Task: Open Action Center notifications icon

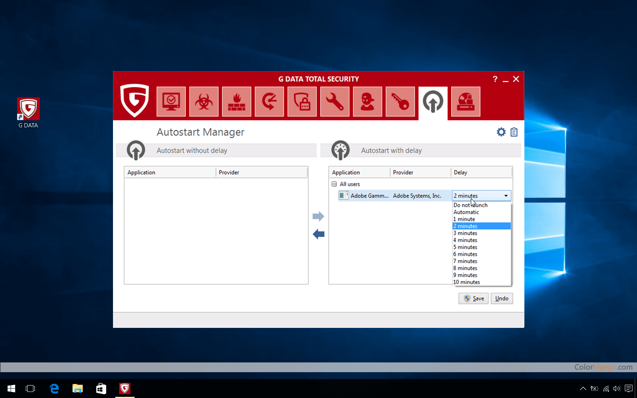Action: click(628, 389)
